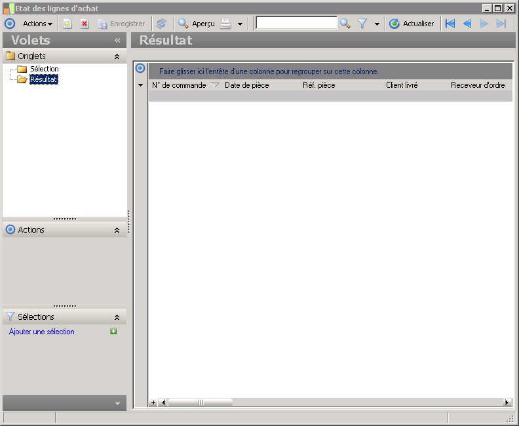519x426 pixels.
Task: Sort by Réf. pièce column
Action: pyautogui.click(x=319, y=85)
